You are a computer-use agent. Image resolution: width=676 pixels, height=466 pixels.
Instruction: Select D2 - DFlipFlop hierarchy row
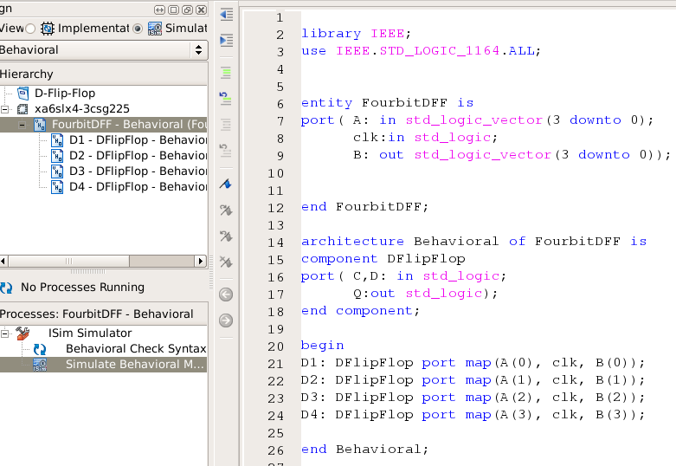[x=138, y=156]
